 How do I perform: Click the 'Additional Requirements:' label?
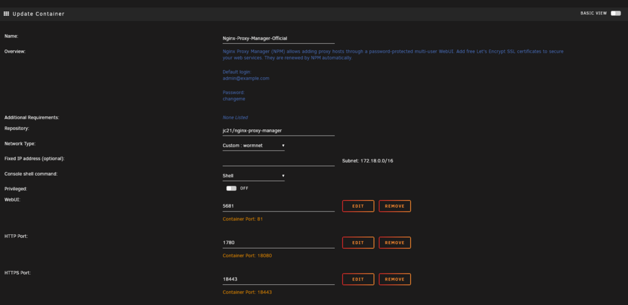[x=31, y=118]
